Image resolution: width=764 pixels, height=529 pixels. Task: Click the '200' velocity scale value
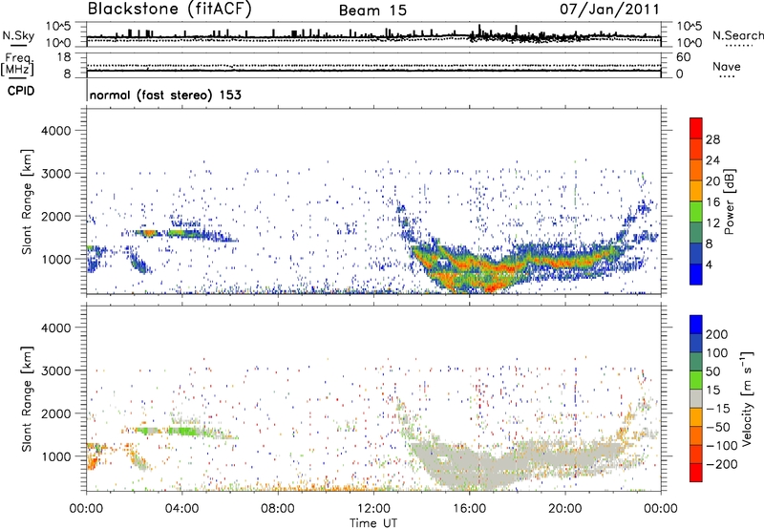(717, 334)
